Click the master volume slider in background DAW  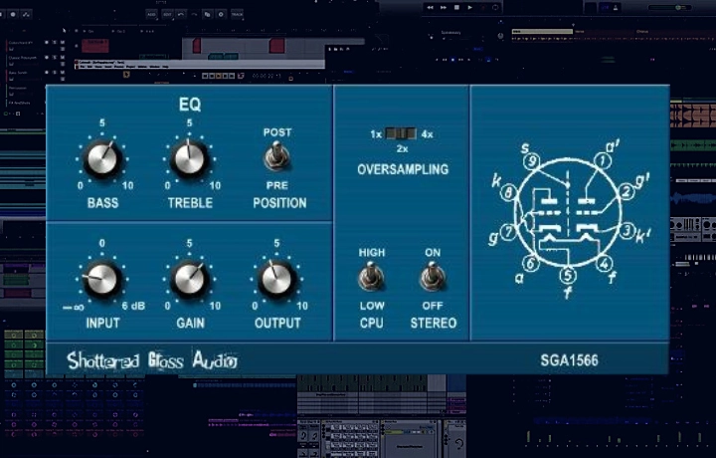(x=670, y=7)
